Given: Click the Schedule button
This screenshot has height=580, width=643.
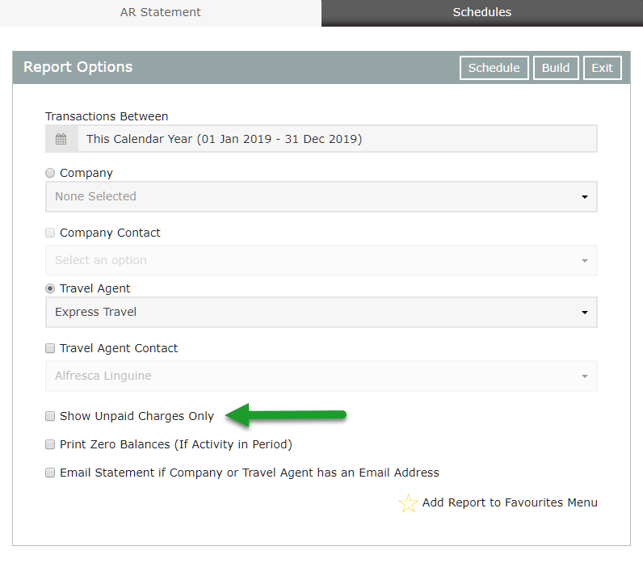Looking at the screenshot, I should point(494,68).
